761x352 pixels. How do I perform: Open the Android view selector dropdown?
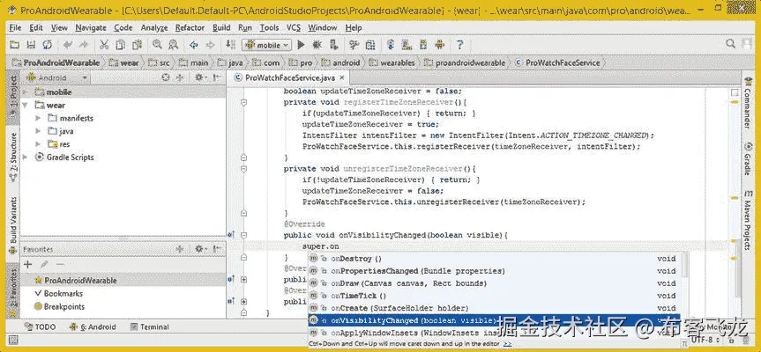pos(57,77)
